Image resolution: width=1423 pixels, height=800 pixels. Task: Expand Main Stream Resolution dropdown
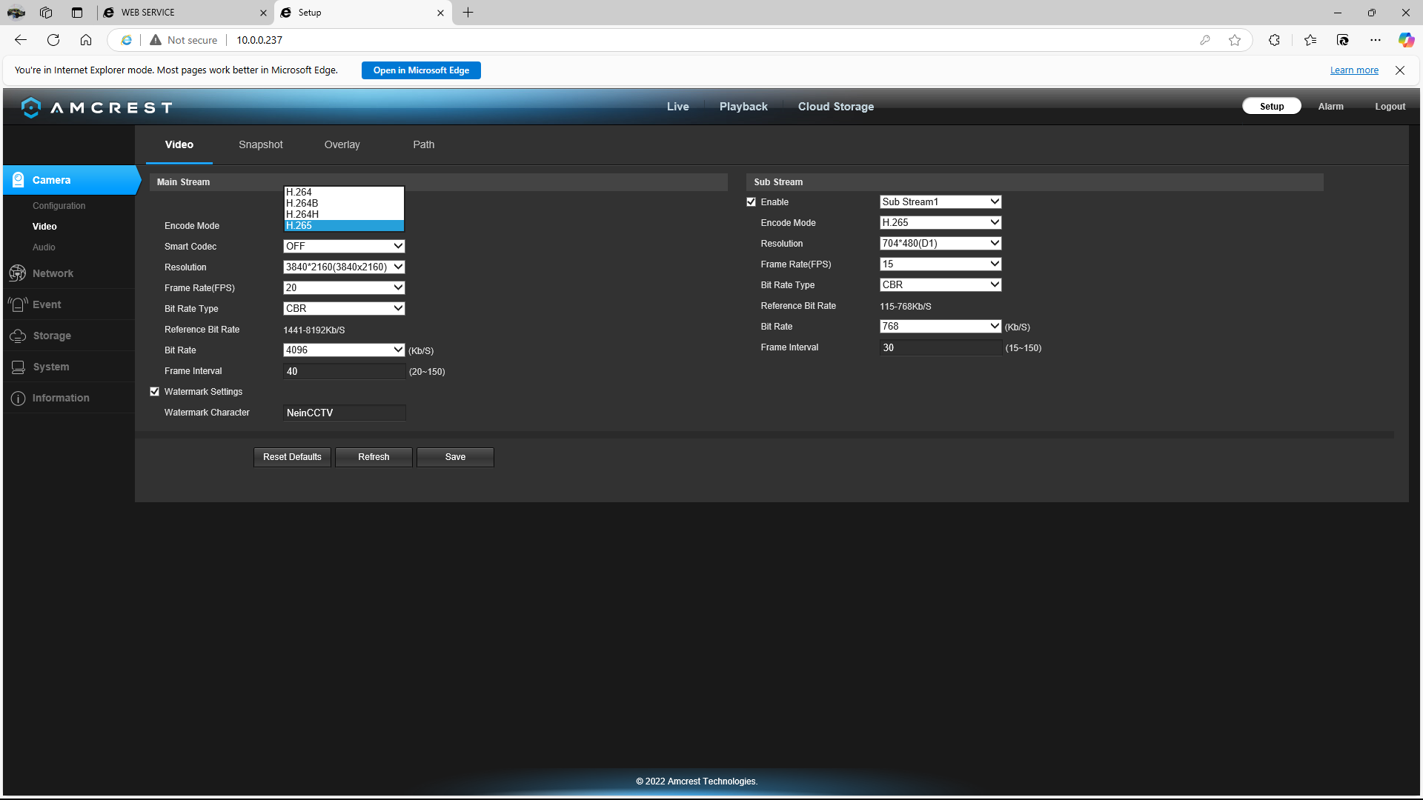coord(344,267)
